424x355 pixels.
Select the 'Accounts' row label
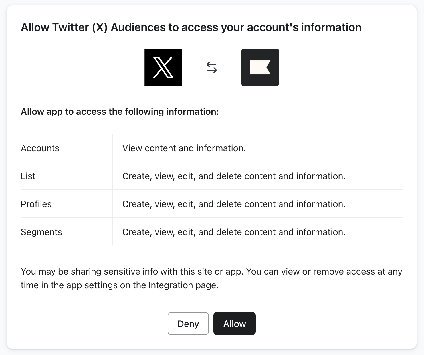(40, 148)
